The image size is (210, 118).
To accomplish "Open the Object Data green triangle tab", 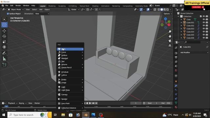I will click(176, 103).
